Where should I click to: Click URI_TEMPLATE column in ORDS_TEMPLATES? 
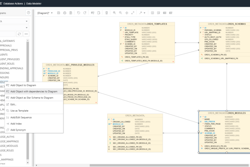pos(131,32)
